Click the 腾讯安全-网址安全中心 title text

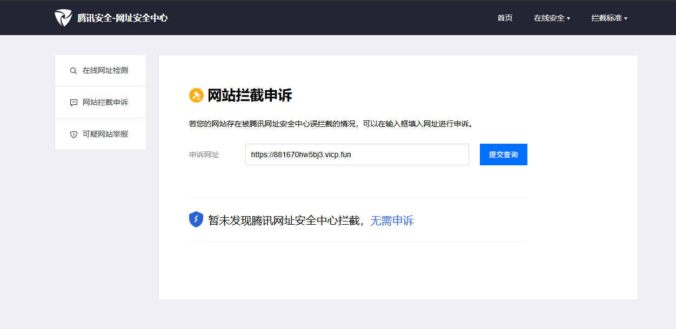pos(122,18)
